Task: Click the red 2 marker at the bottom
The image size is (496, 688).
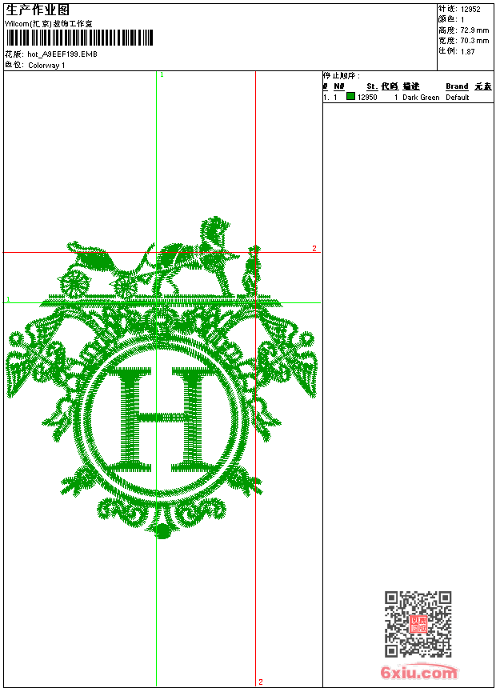Action: [x=261, y=682]
